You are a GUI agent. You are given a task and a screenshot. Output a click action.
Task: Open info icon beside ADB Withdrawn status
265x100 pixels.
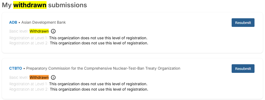[53, 31]
